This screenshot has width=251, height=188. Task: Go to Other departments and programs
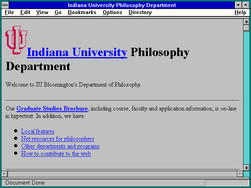click(x=60, y=146)
